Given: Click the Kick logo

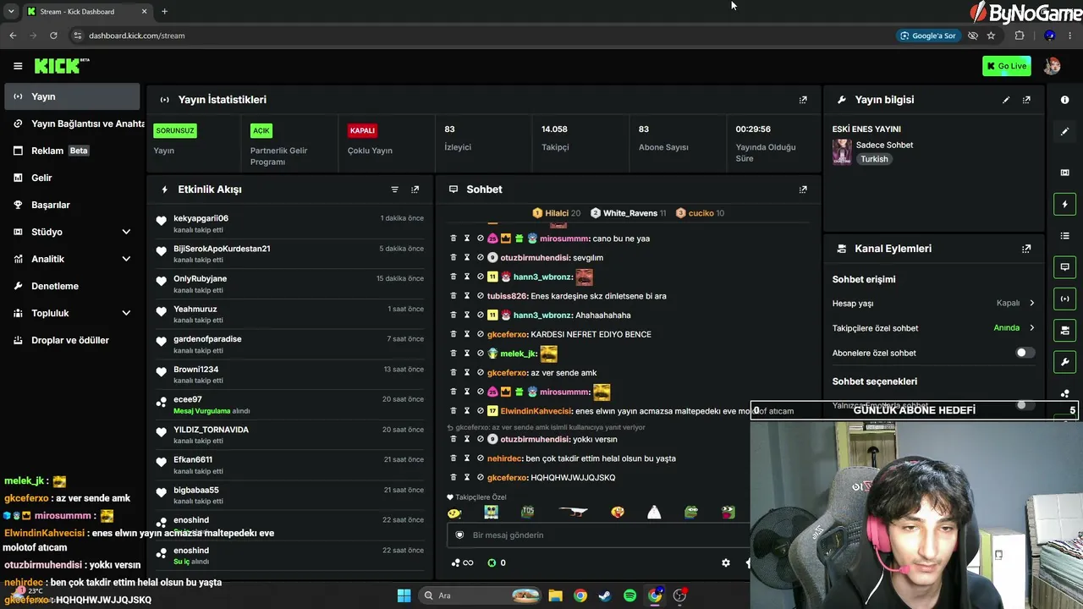Looking at the screenshot, I should tap(62, 66).
